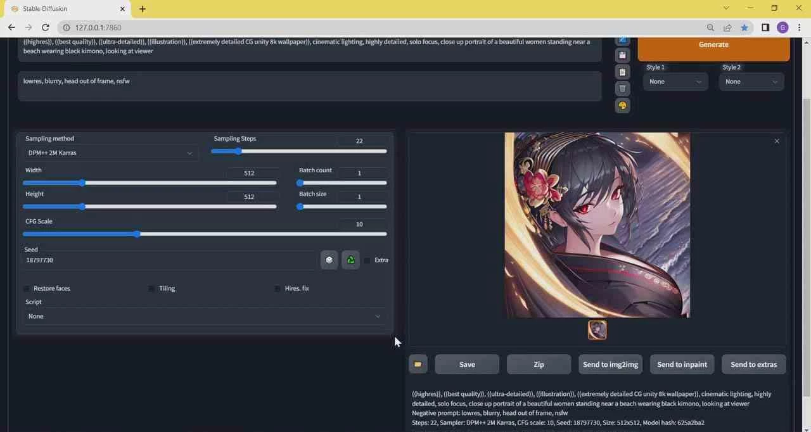
Task: Enable the Restore faces checkbox
Action: (x=27, y=288)
